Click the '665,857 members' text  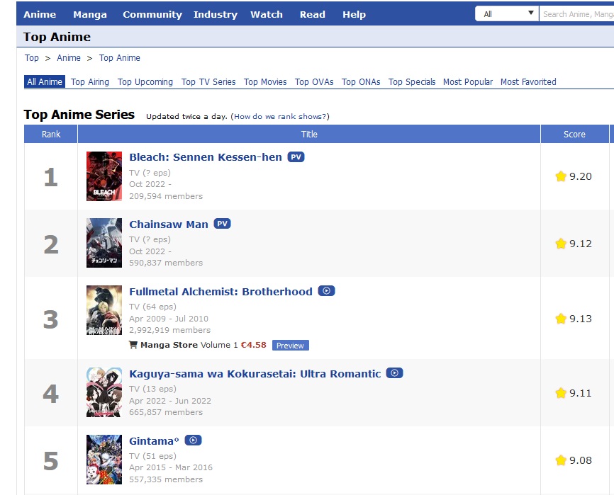(166, 412)
